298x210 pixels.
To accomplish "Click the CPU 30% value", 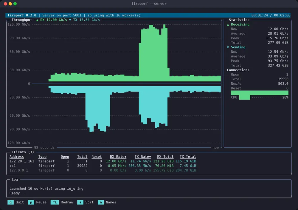I will [x=285, y=97].
